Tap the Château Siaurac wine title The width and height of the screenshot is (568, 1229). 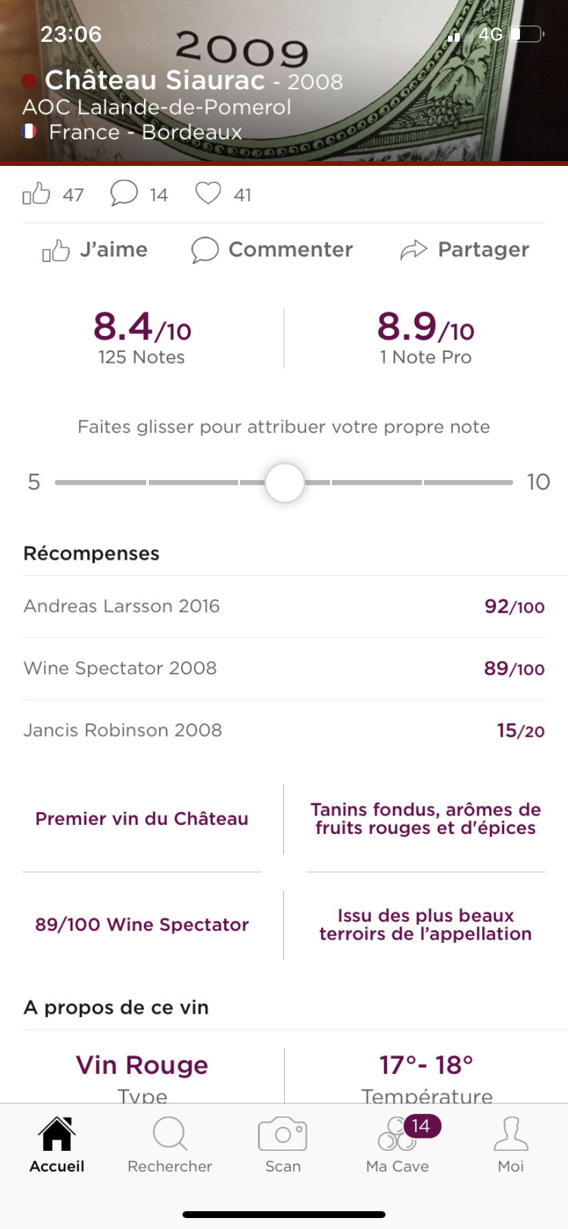click(x=155, y=81)
